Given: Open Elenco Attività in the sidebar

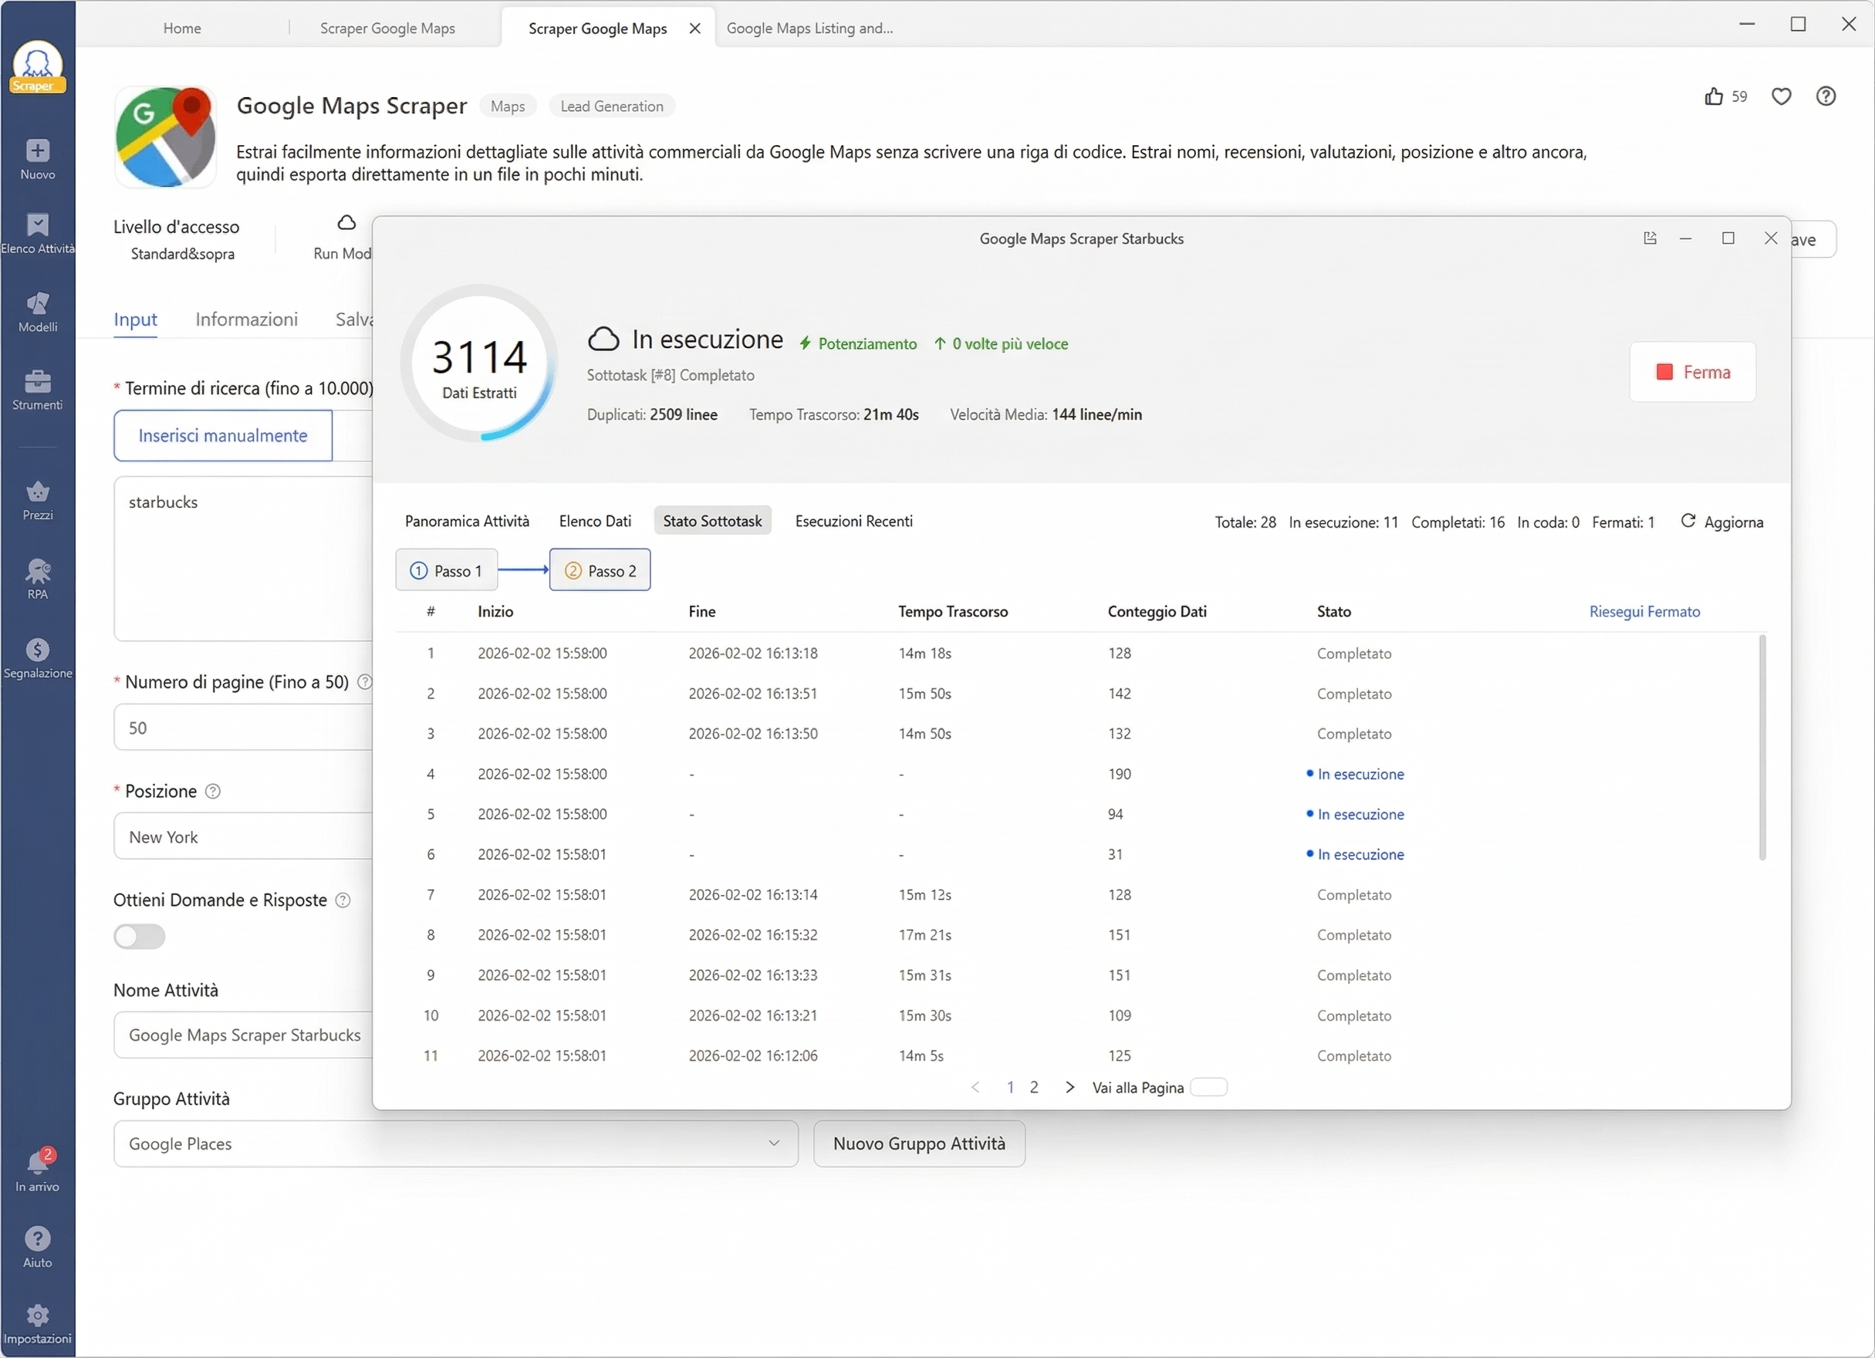Looking at the screenshot, I should [x=37, y=234].
